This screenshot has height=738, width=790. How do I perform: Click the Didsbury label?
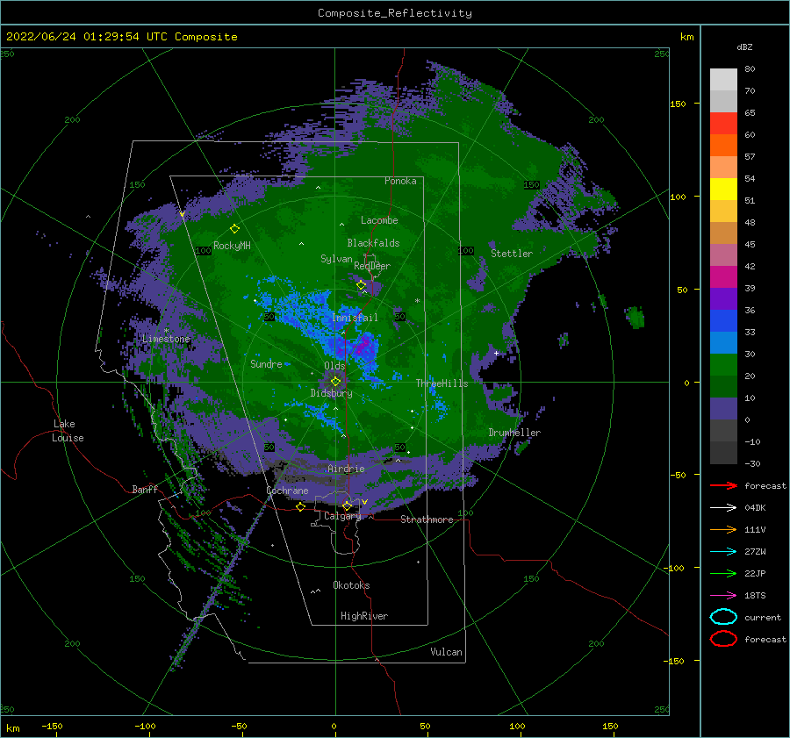[x=331, y=393]
